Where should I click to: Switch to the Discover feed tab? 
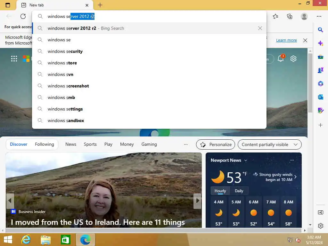coord(19,144)
